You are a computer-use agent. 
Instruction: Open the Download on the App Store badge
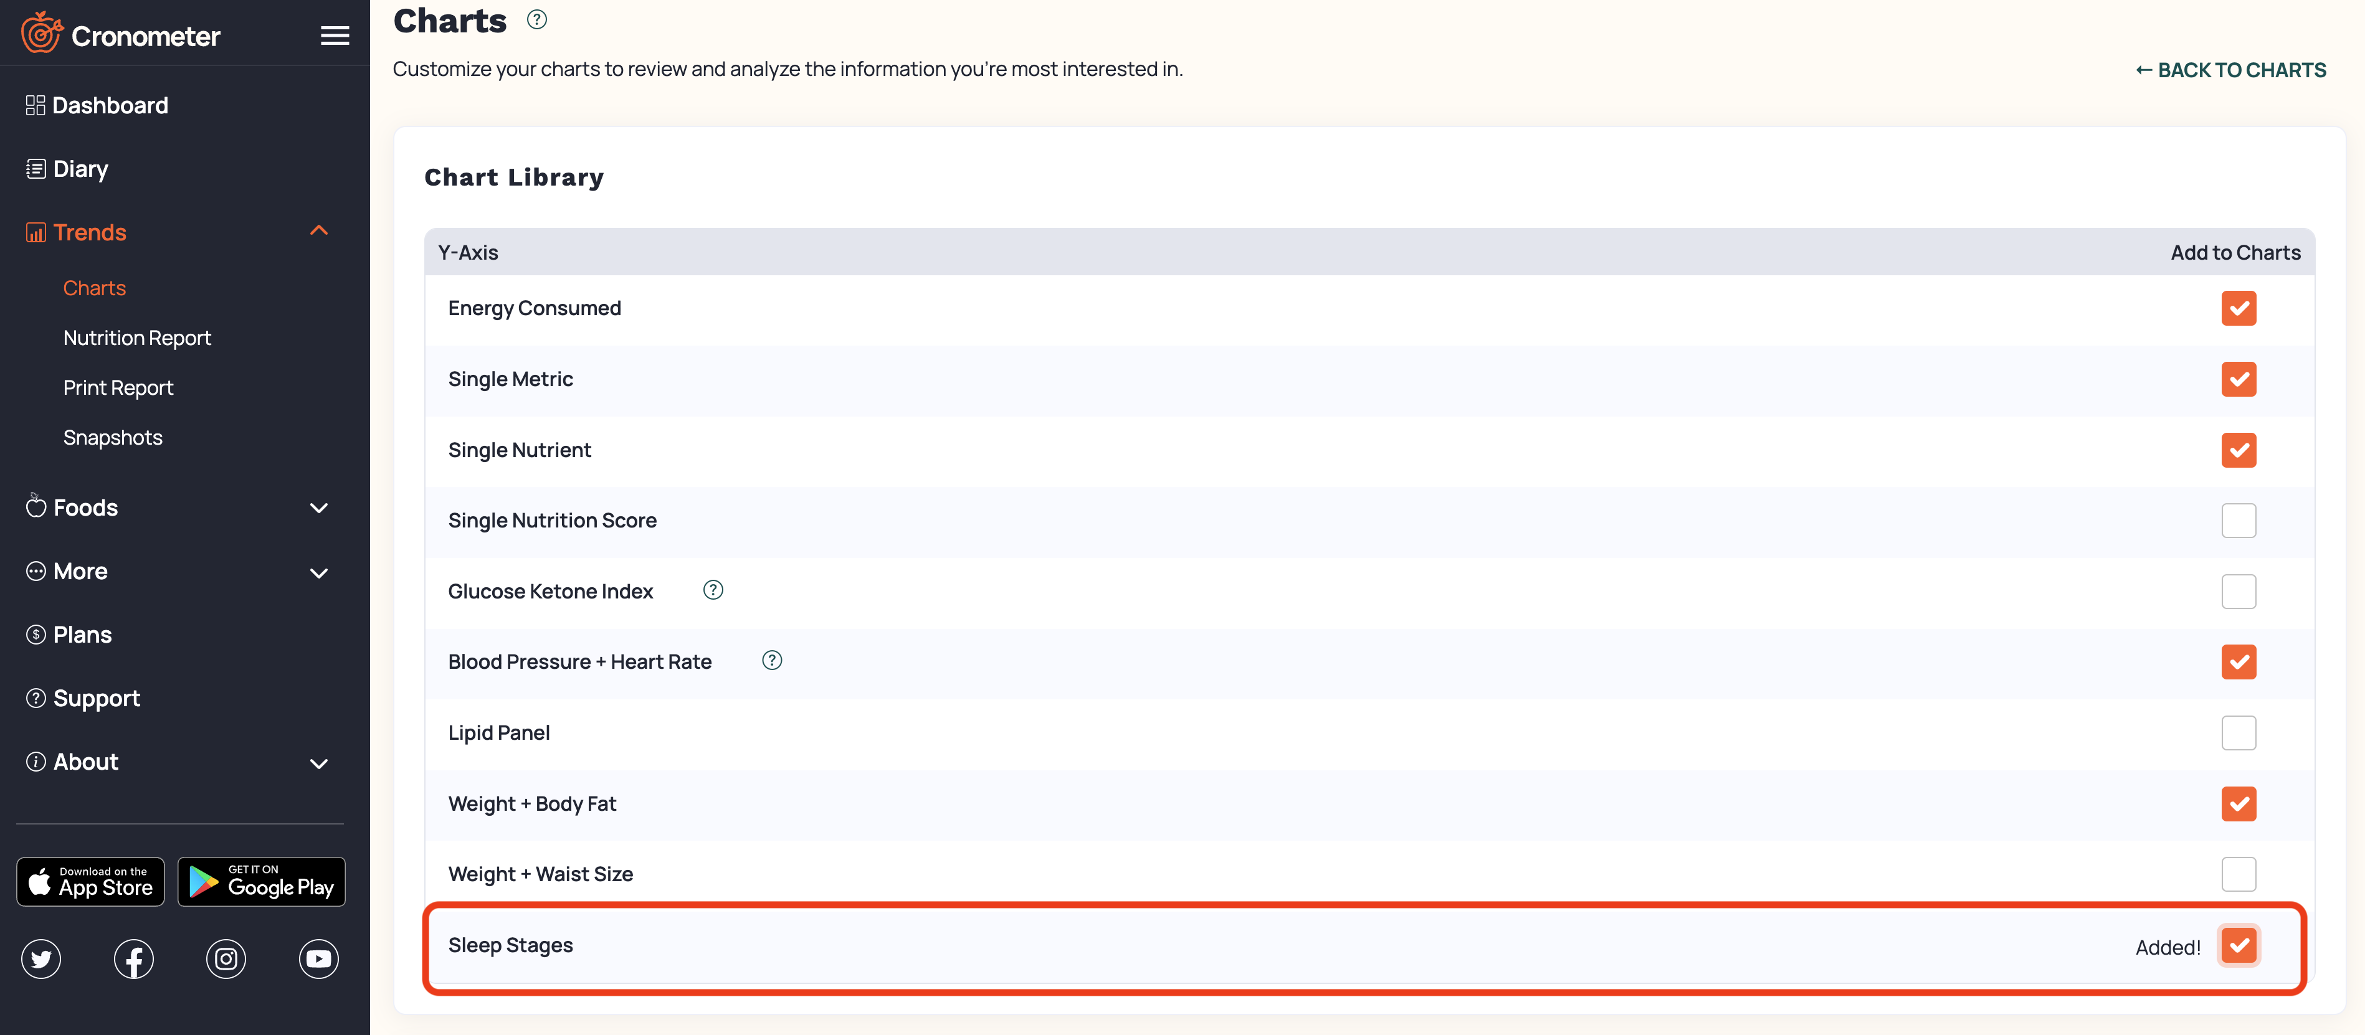90,882
